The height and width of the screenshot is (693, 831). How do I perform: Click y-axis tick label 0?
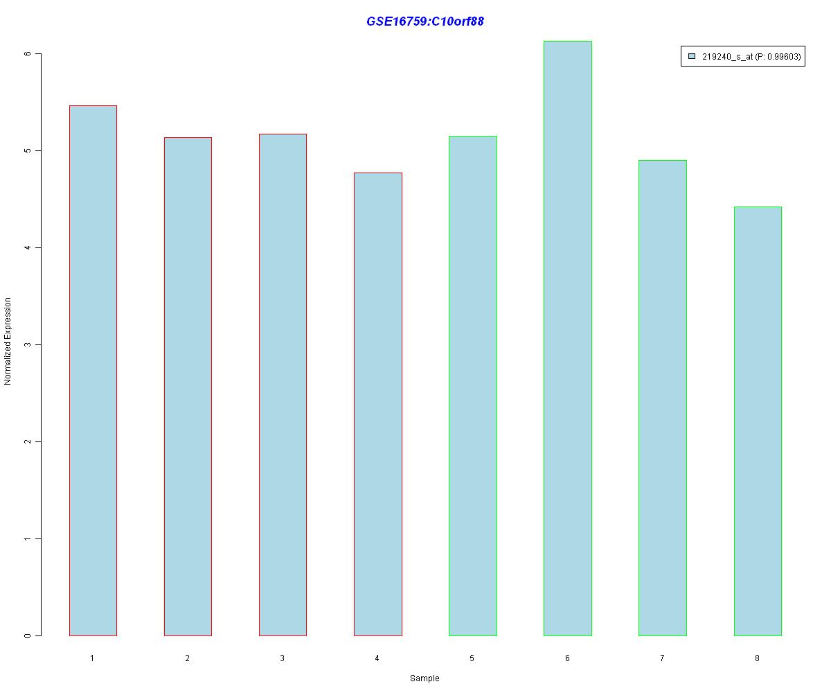click(28, 635)
